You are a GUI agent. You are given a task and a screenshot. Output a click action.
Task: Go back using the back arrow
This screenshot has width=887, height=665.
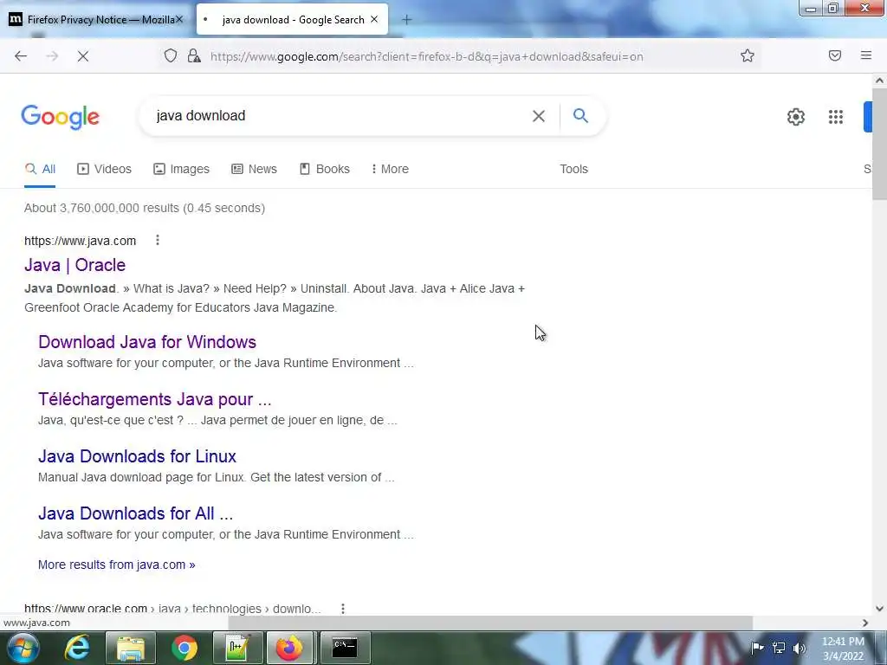point(21,56)
